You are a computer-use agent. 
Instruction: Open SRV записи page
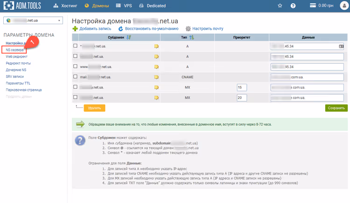pyautogui.click(x=15, y=76)
